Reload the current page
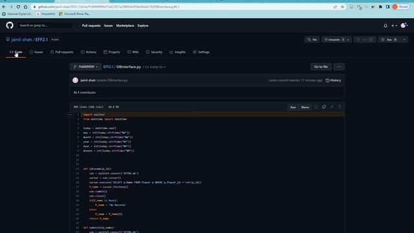The image size is (414, 233). click(18, 7)
